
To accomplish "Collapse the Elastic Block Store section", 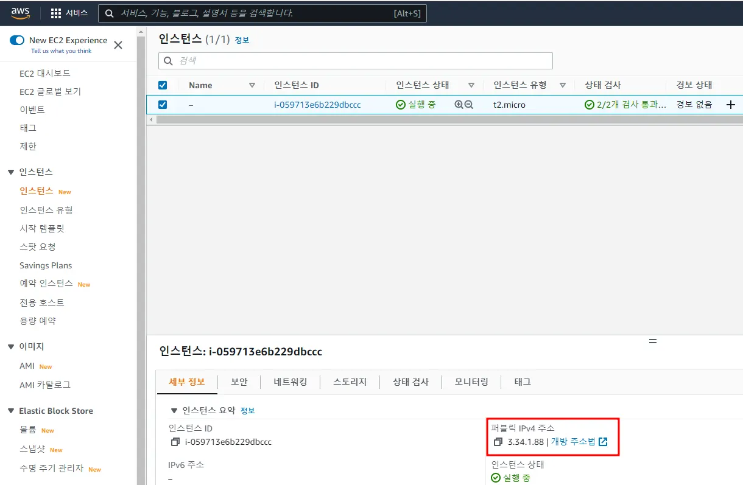I will 11,411.
